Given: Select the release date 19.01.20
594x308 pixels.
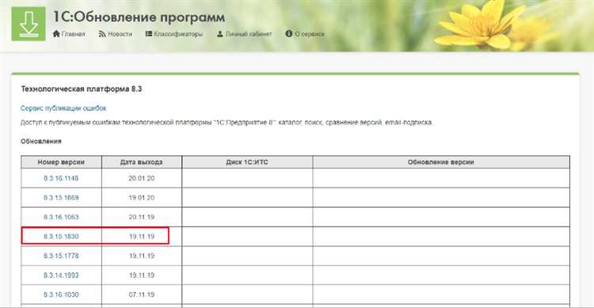Looking at the screenshot, I should pos(141,197).
